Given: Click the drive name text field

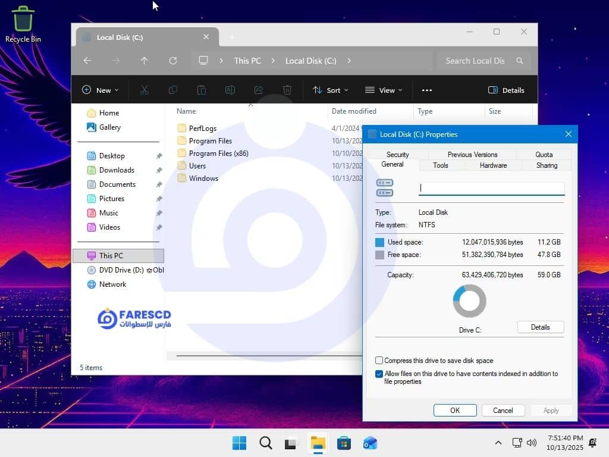Looking at the screenshot, I should tap(491, 188).
